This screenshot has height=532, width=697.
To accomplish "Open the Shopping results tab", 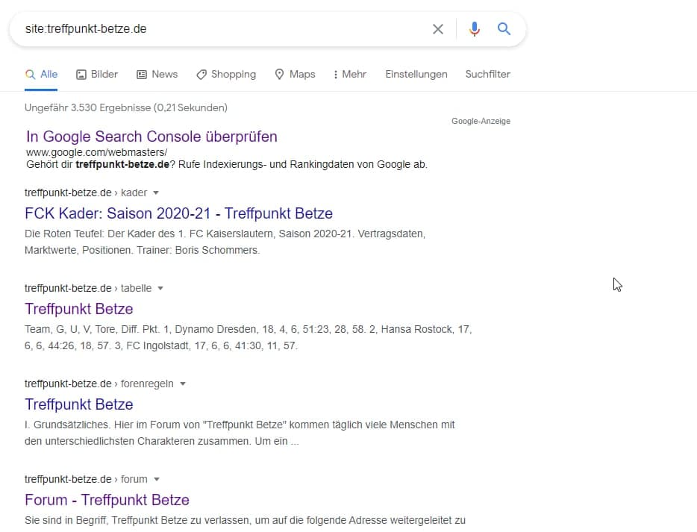I will tap(225, 74).
